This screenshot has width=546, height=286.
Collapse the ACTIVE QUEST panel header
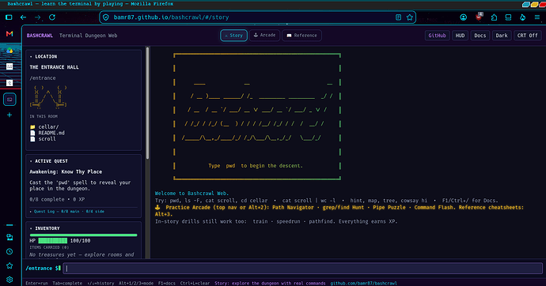tap(49, 161)
